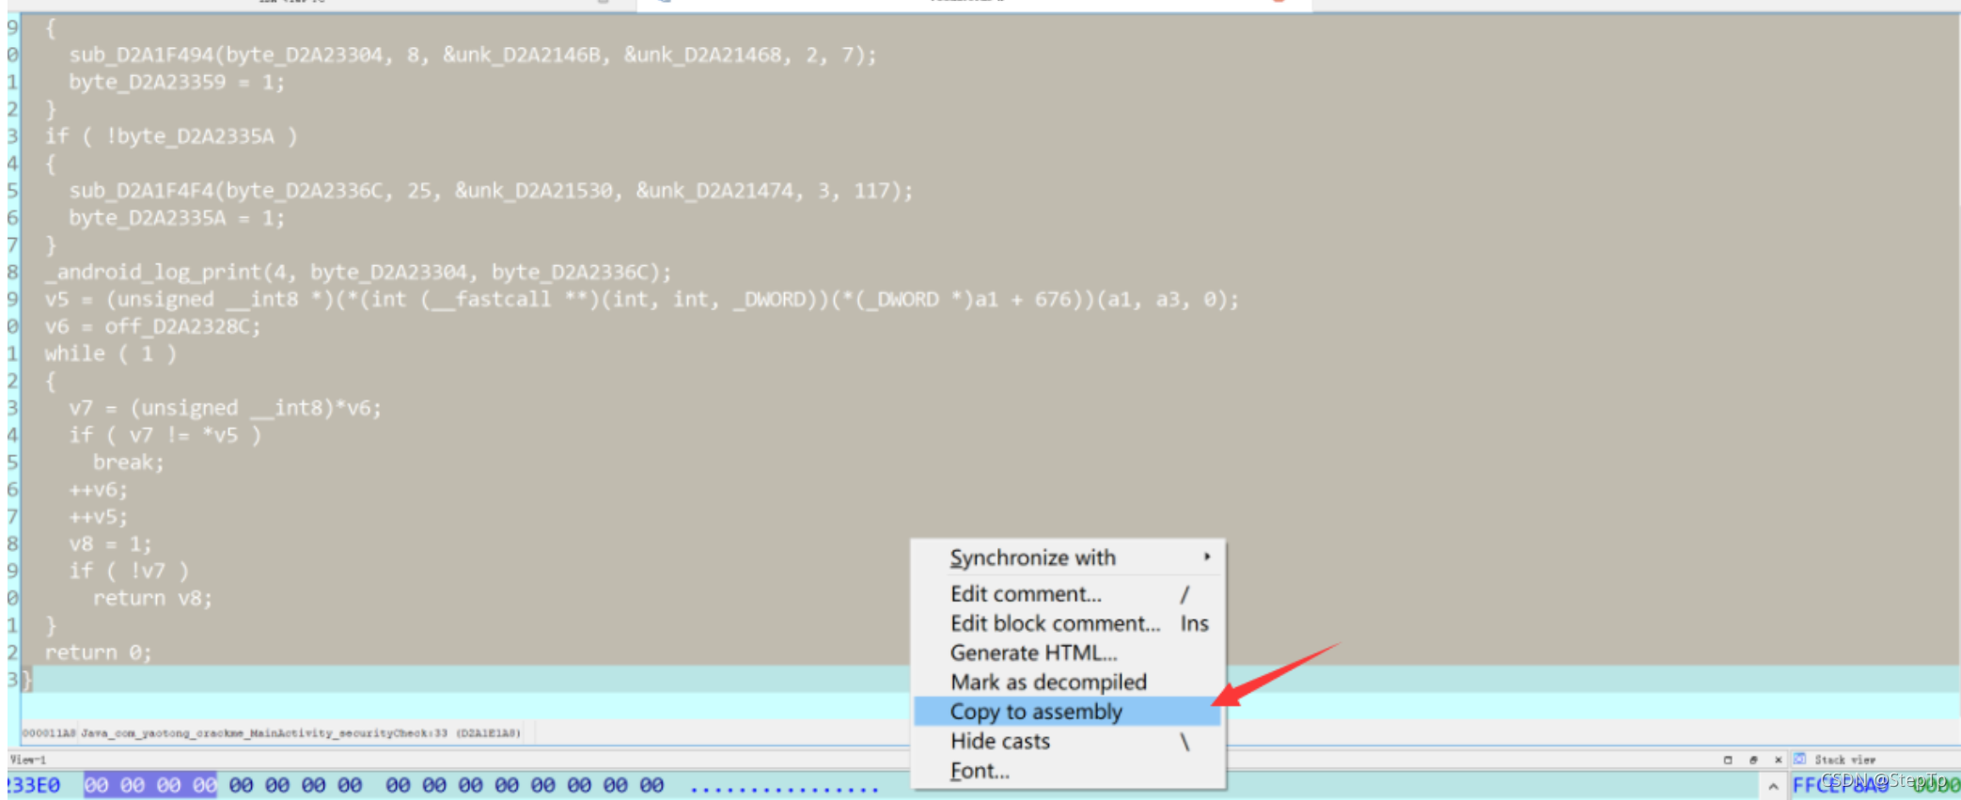
Task: Click the 'return 0;' statement
Action: coord(99,652)
